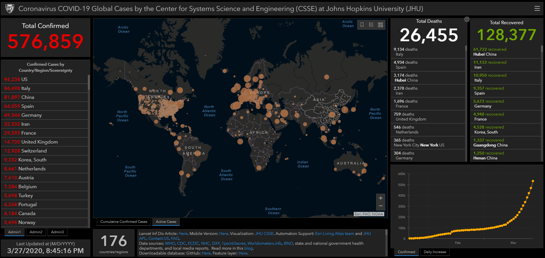The width and height of the screenshot is (545, 258).
Task: Select '7,284 Belgium' row
Action: click(x=45, y=187)
